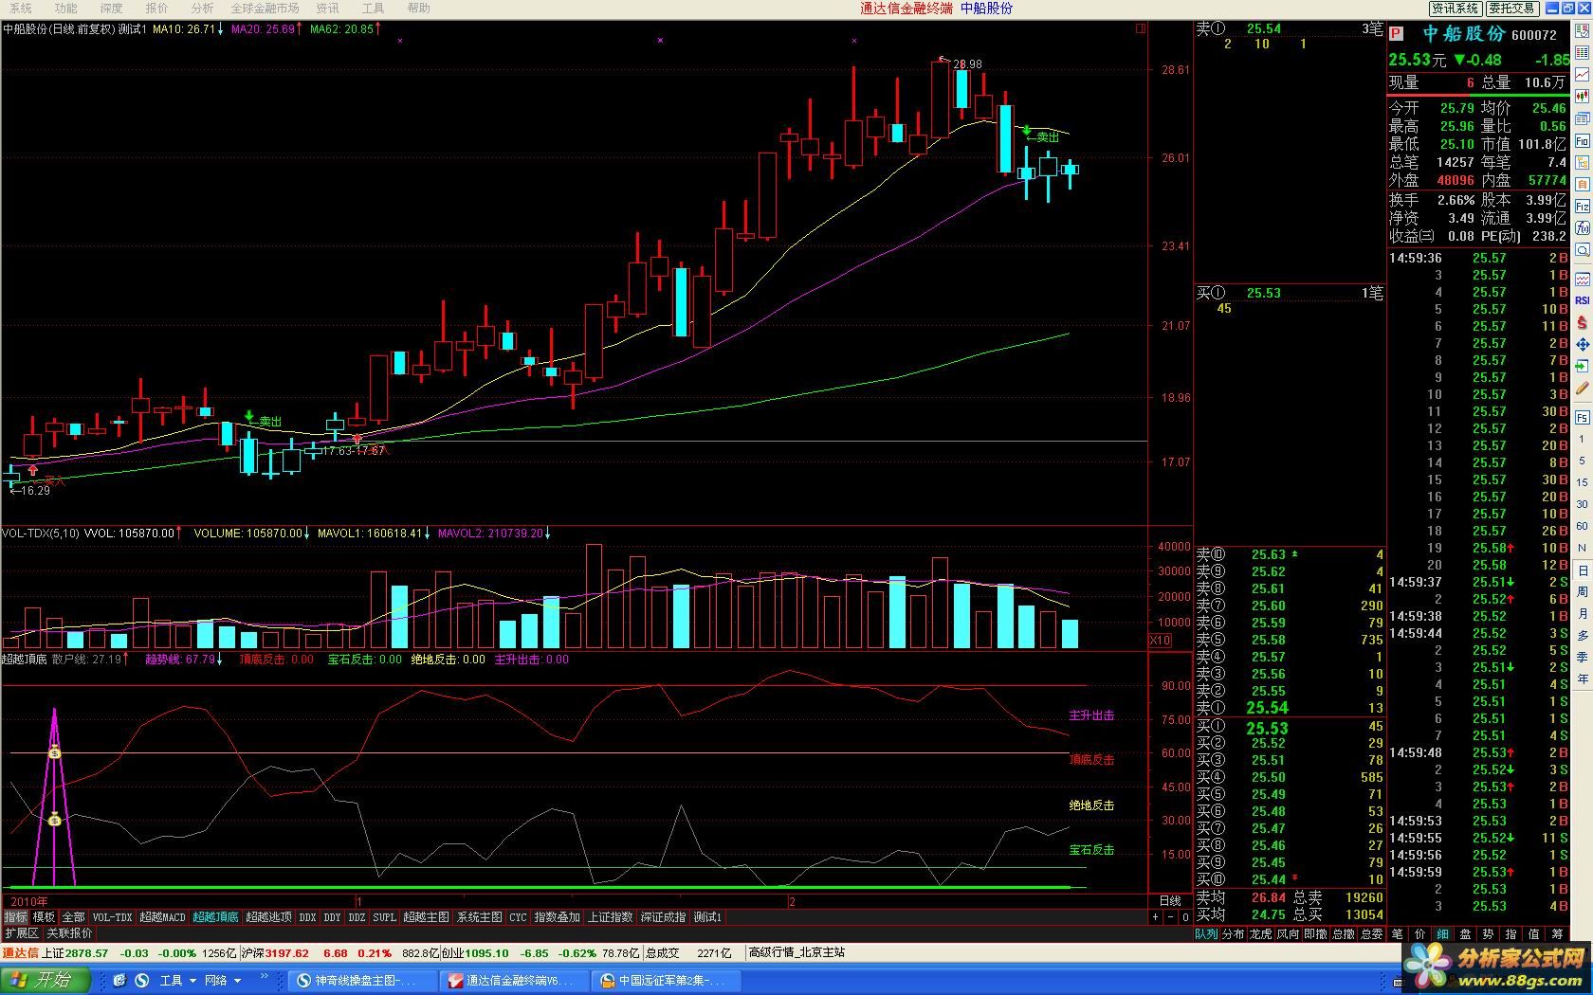Open the 功能 menu
The height and width of the screenshot is (995, 1593).
(x=66, y=9)
